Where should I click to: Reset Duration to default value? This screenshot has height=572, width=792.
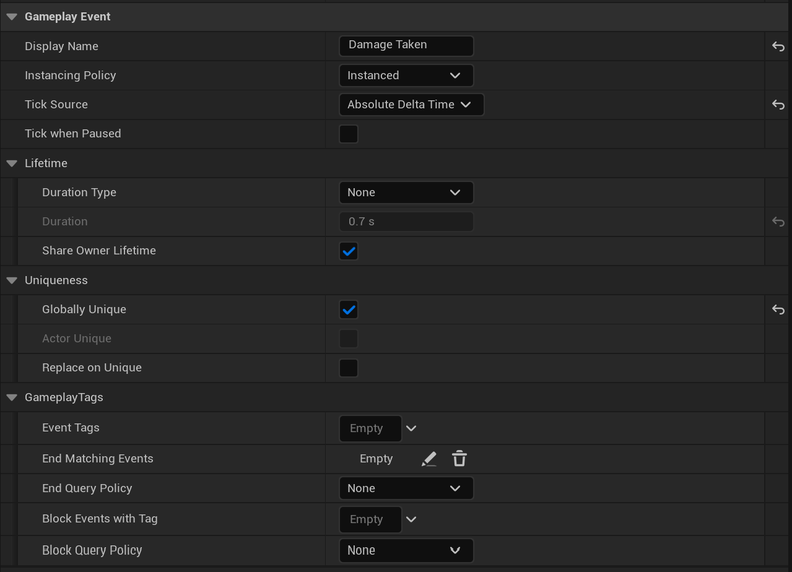point(778,222)
